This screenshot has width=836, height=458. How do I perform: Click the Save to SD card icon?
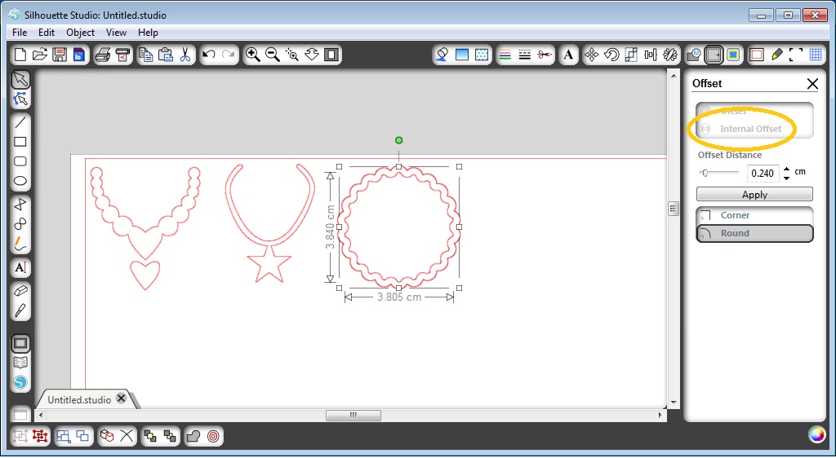[x=79, y=55]
